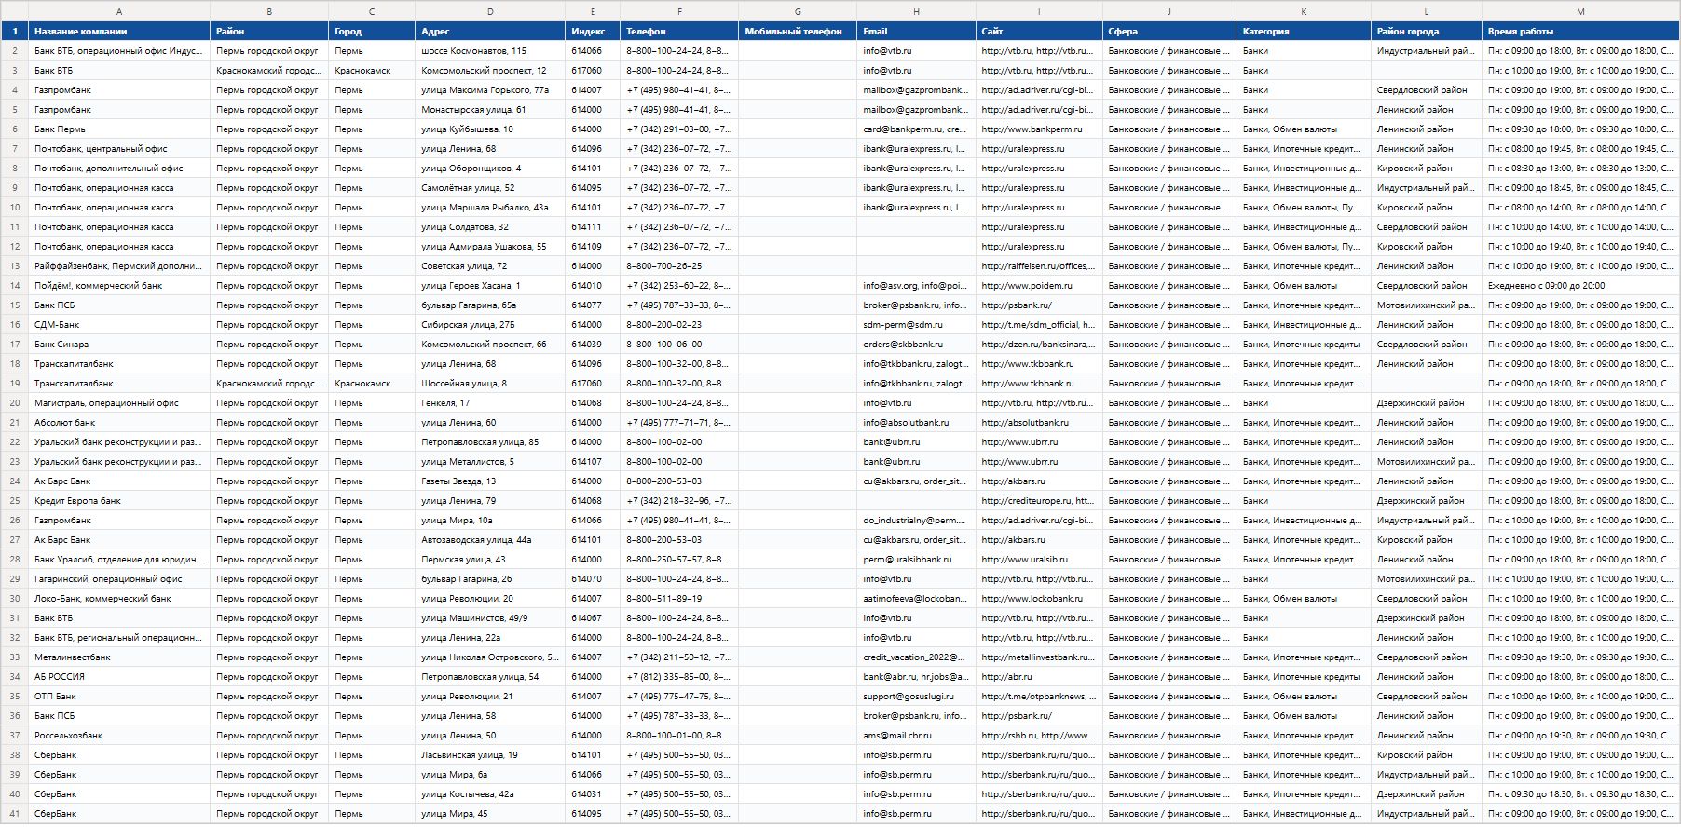This screenshot has width=1681, height=840.
Task: Select the row 13 number header
Action: pos(14,266)
